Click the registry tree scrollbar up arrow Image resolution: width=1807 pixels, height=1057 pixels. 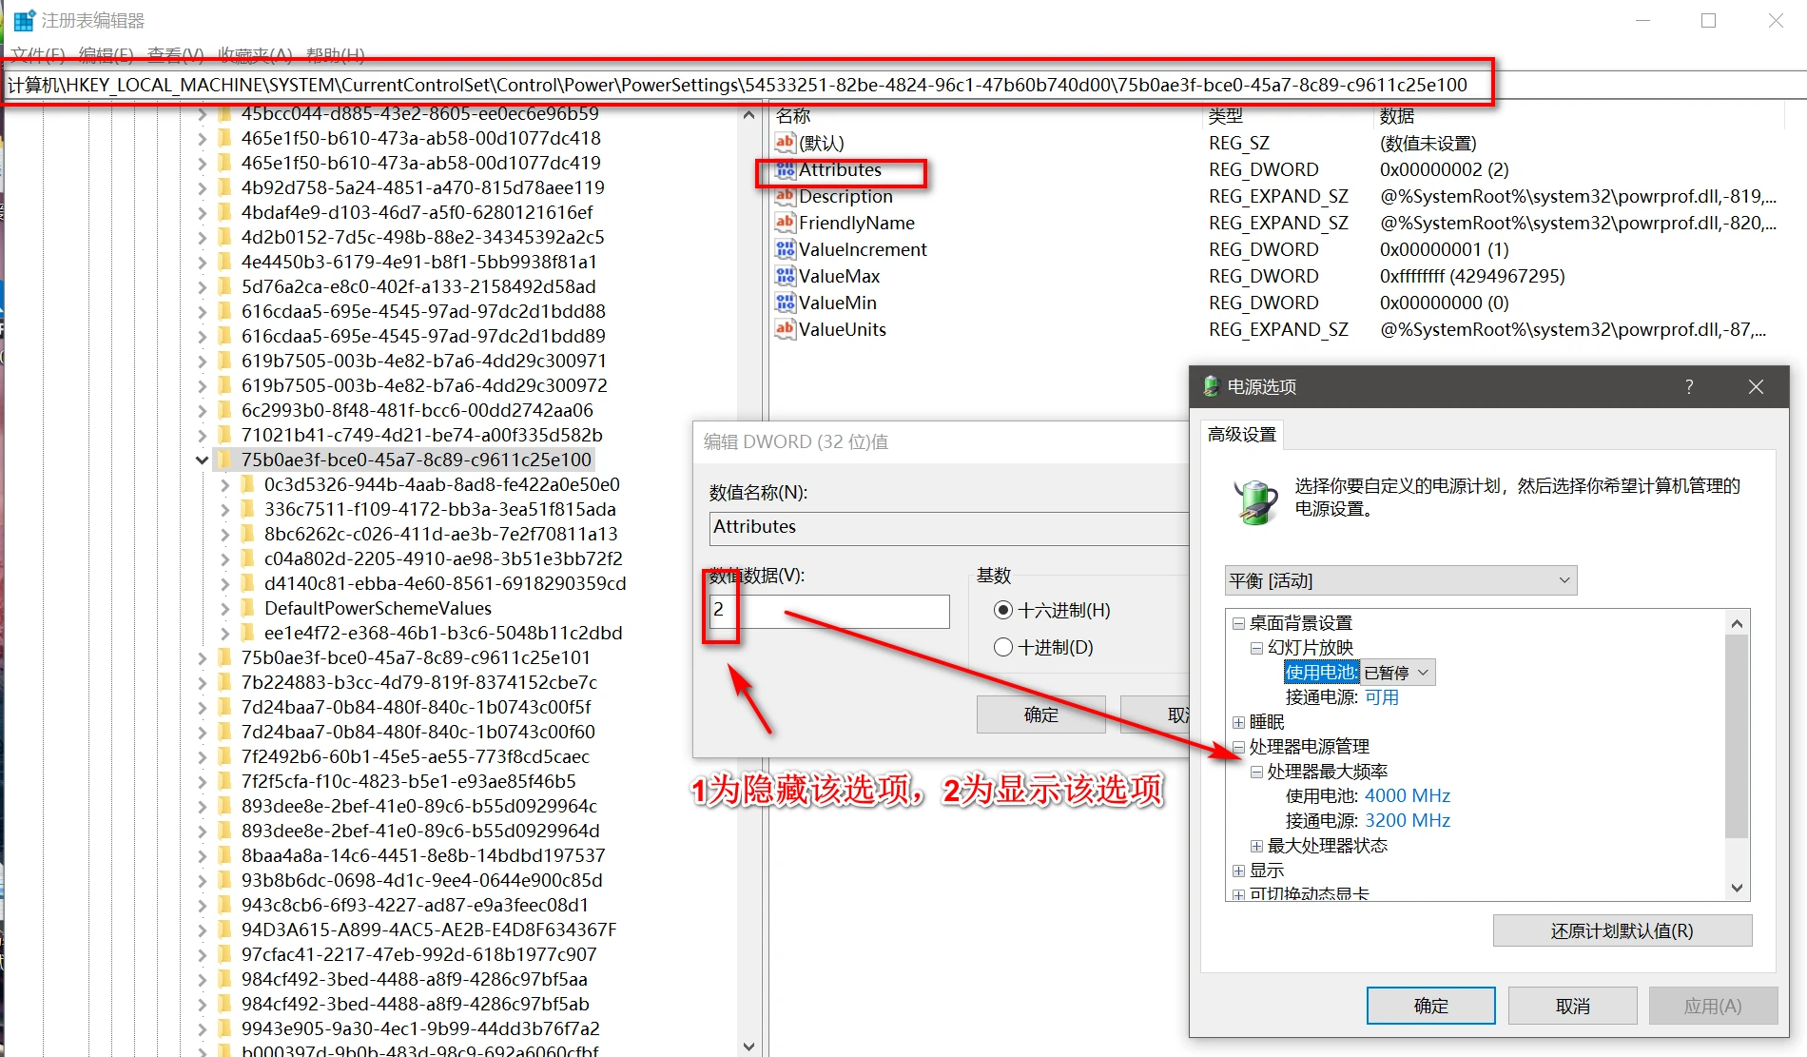coord(748,115)
